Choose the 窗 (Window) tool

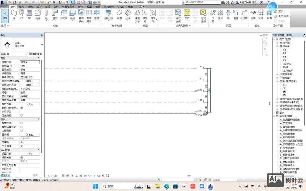29,15
